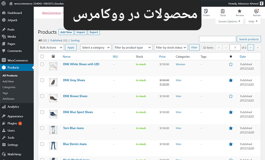Click the Add New product button

pyautogui.click(x=66, y=32)
